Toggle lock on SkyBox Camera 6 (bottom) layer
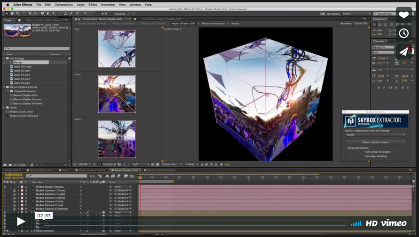Image resolution: width=419 pixels, height=237 pixels. click(x=14, y=209)
